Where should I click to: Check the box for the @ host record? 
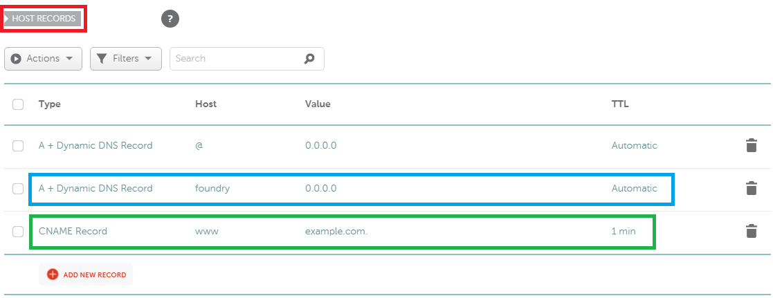click(18, 146)
